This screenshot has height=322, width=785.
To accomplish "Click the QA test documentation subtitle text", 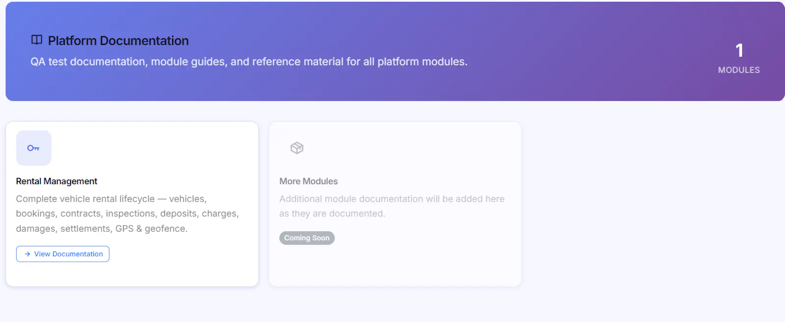I will 249,62.
